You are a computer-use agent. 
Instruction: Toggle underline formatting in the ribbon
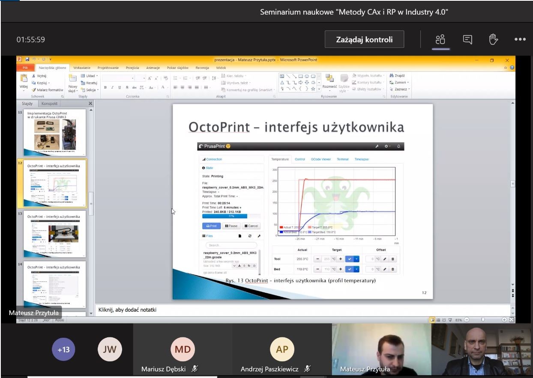pyautogui.click(x=119, y=87)
